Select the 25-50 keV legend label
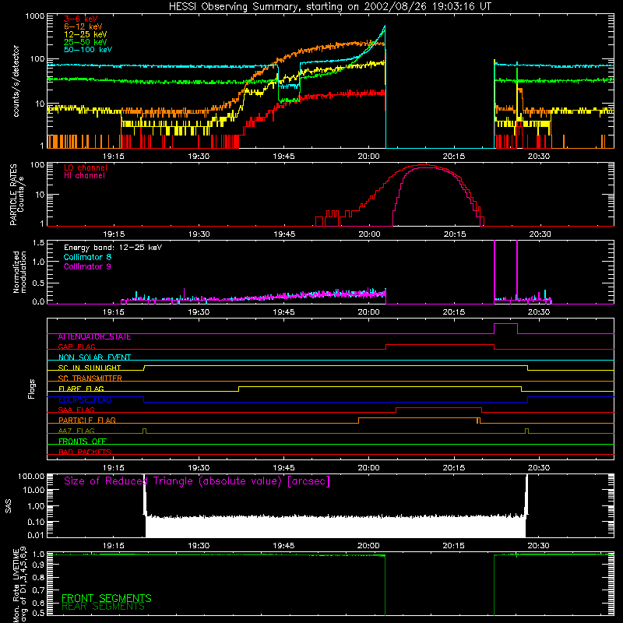The height and width of the screenshot is (623, 623). (85, 42)
